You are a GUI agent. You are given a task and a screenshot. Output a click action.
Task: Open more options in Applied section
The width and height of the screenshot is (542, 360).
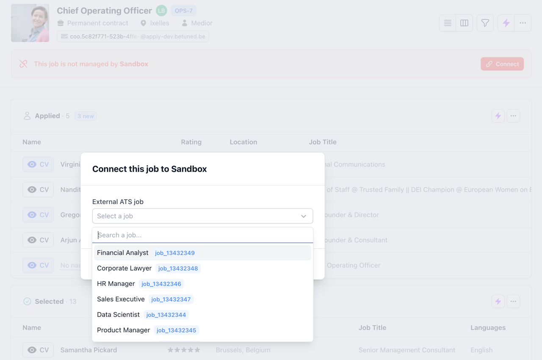(x=513, y=116)
